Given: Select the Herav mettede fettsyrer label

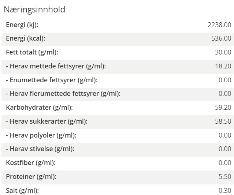Looking at the screenshot, I should tap(56, 66).
